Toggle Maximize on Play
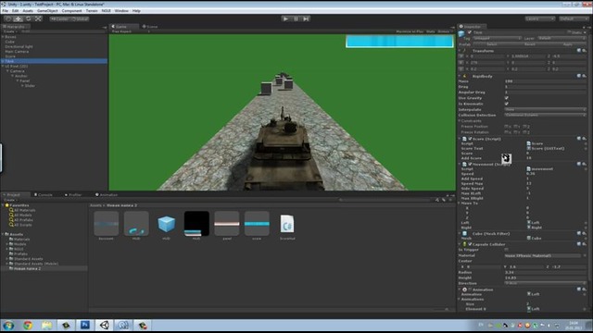This screenshot has height=333, width=593. tap(410, 31)
